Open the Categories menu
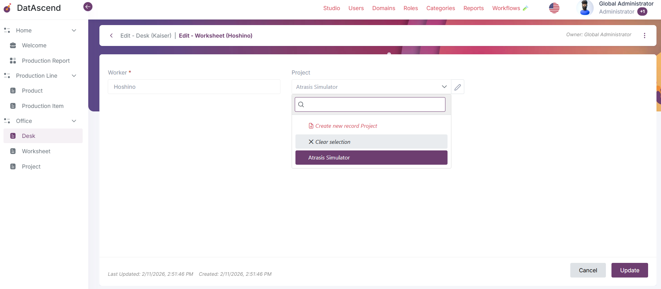Image resolution: width=661 pixels, height=289 pixels. click(441, 8)
